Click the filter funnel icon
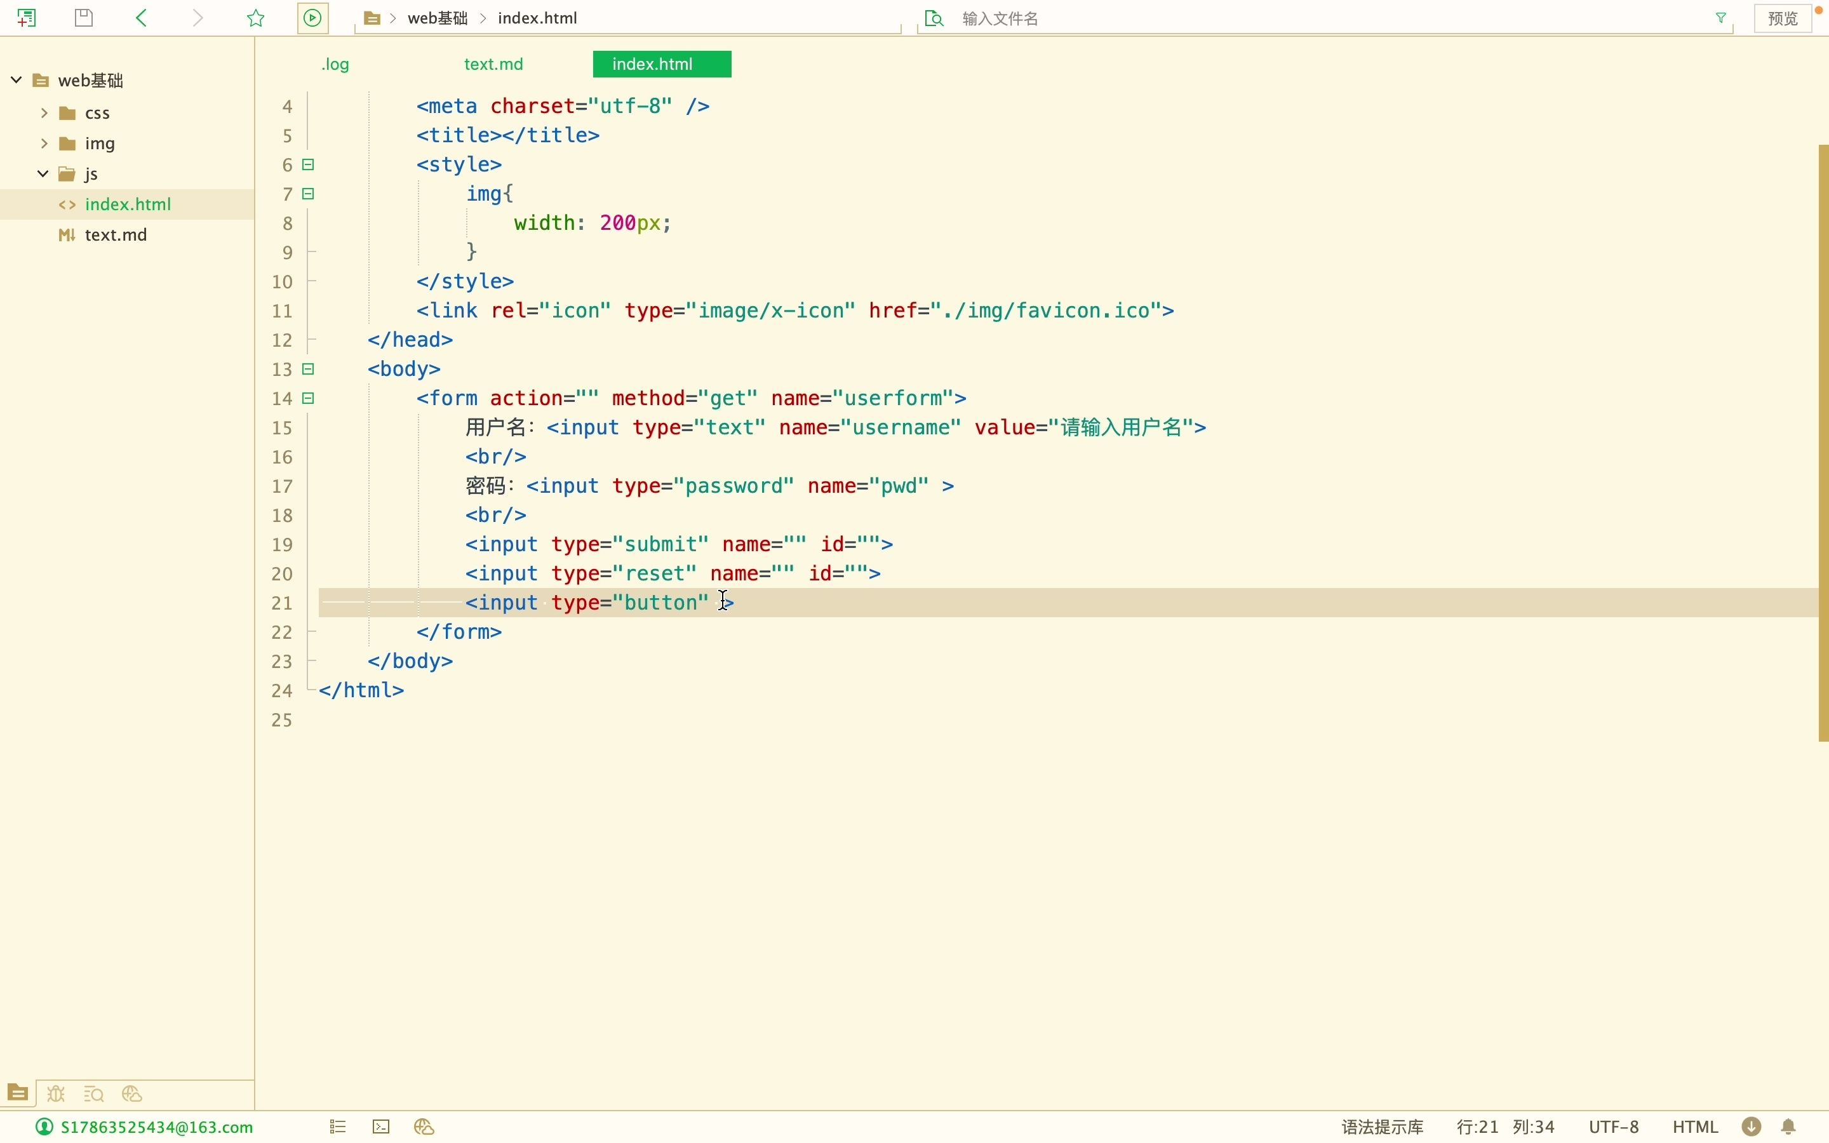Screen dimensions: 1829x1143 click(x=1721, y=17)
